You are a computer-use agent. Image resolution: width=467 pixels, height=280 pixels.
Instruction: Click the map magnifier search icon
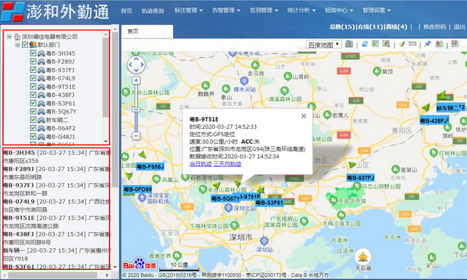click(x=386, y=44)
